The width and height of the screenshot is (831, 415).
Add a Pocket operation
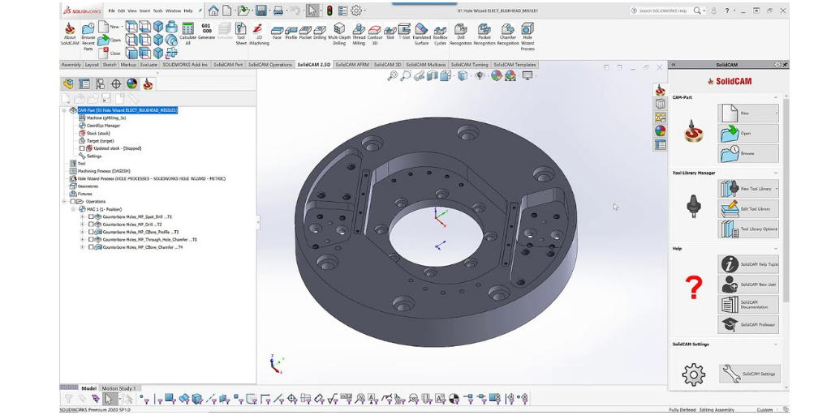[305, 32]
